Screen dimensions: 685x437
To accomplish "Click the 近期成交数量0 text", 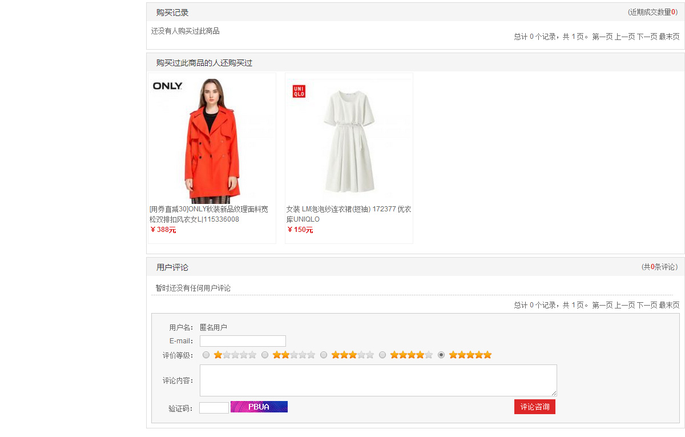I will (x=652, y=12).
